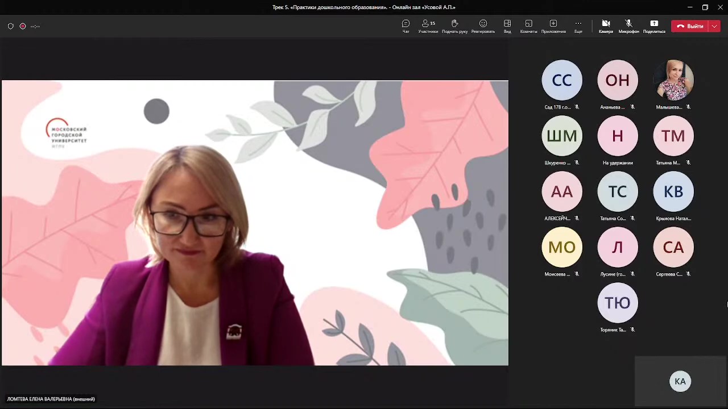Unmute the Микрофон (Microphone)
This screenshot has width=728, height=409.
point(628,26)
